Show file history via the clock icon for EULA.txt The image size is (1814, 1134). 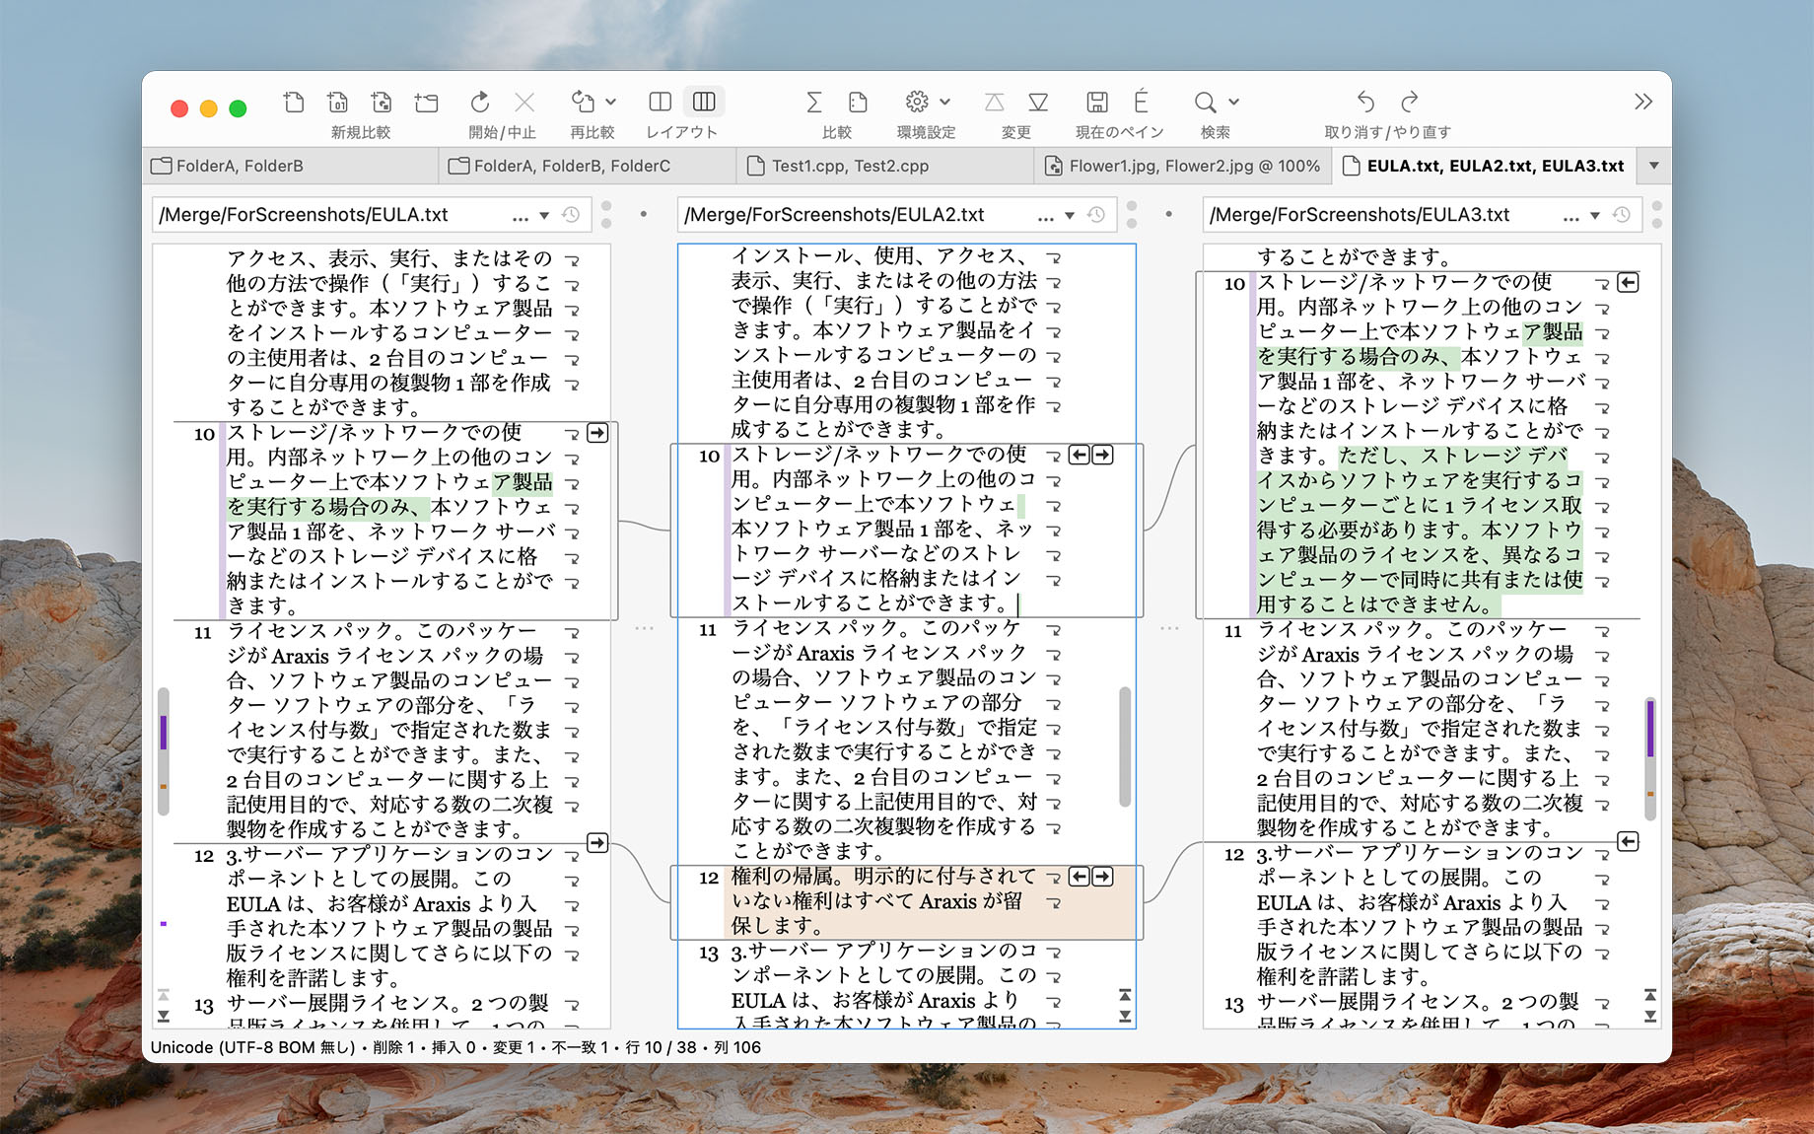click(x=570, y=213)
